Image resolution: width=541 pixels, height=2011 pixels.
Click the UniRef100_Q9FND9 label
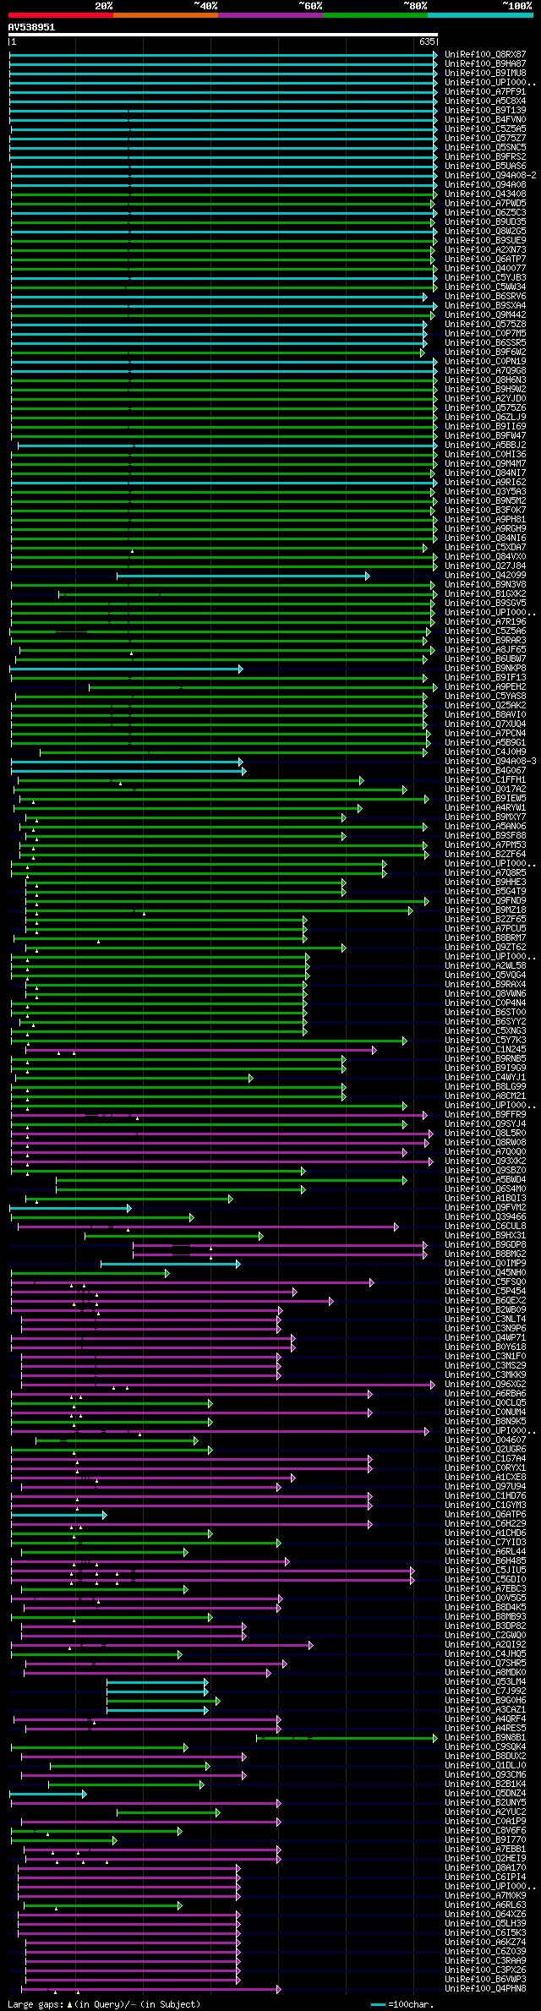point(485,901)
